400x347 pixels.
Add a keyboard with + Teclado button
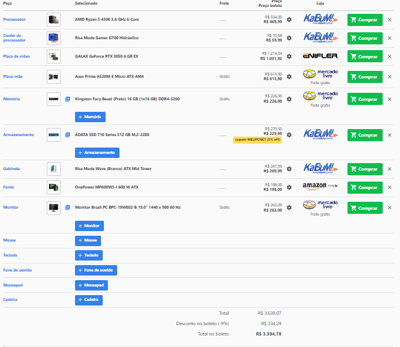click(x=89, y=255)
